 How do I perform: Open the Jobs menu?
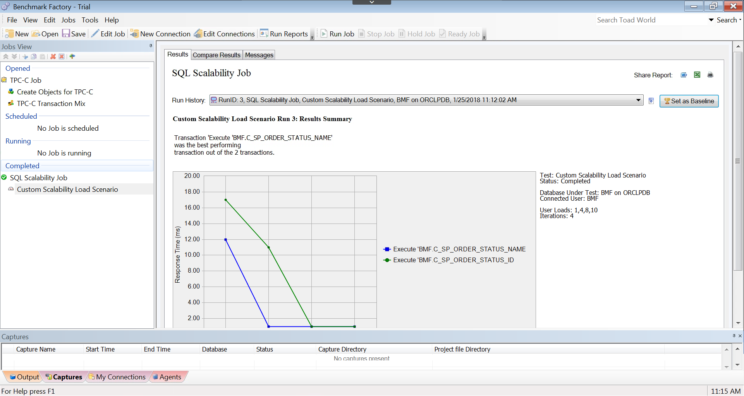point(68,20)
